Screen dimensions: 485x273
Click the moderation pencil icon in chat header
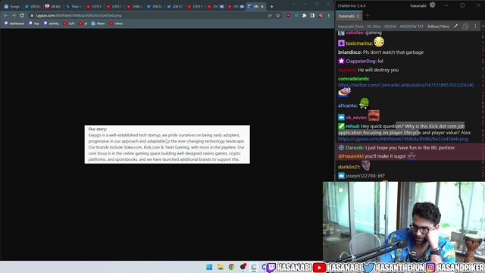coord(455,27)
